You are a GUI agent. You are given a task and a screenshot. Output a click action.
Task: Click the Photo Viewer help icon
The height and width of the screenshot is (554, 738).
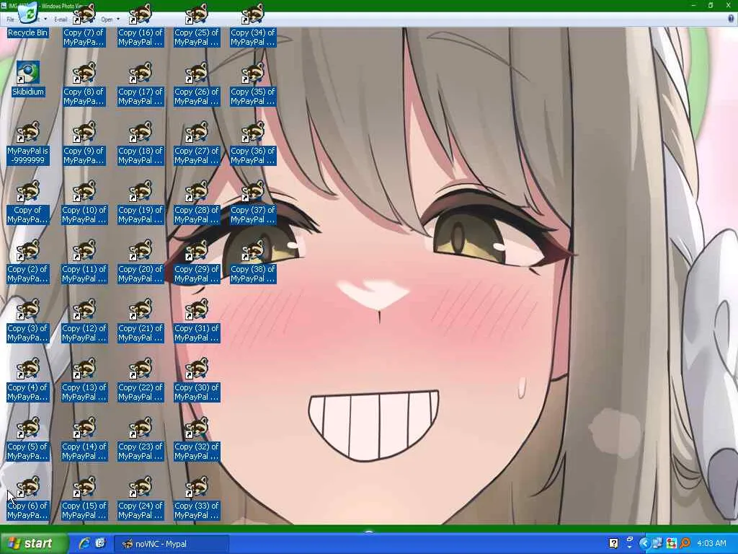[x=732, y=19]
